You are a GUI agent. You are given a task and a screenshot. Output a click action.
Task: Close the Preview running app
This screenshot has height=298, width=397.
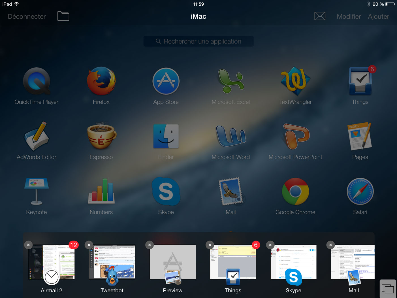pyautogui.click(x=150, y=245)
